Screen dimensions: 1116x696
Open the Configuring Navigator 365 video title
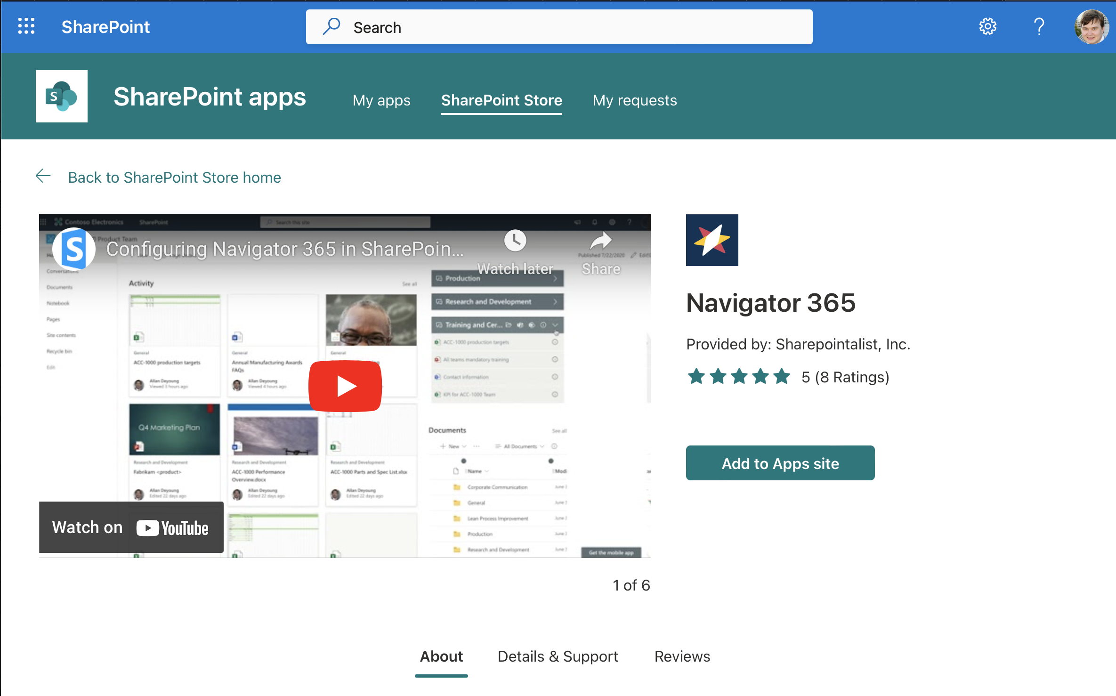(285, 249)
